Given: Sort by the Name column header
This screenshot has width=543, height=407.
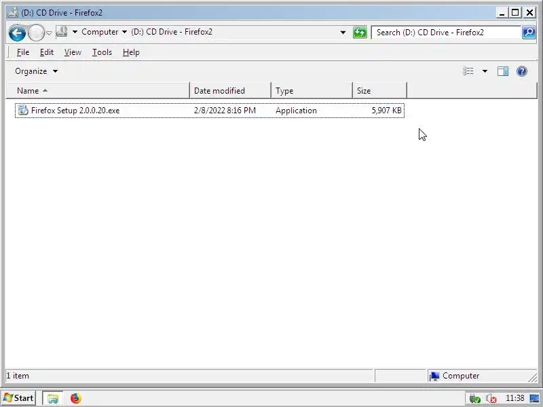Looking at the screenshot, I should [x=98, y=91].
